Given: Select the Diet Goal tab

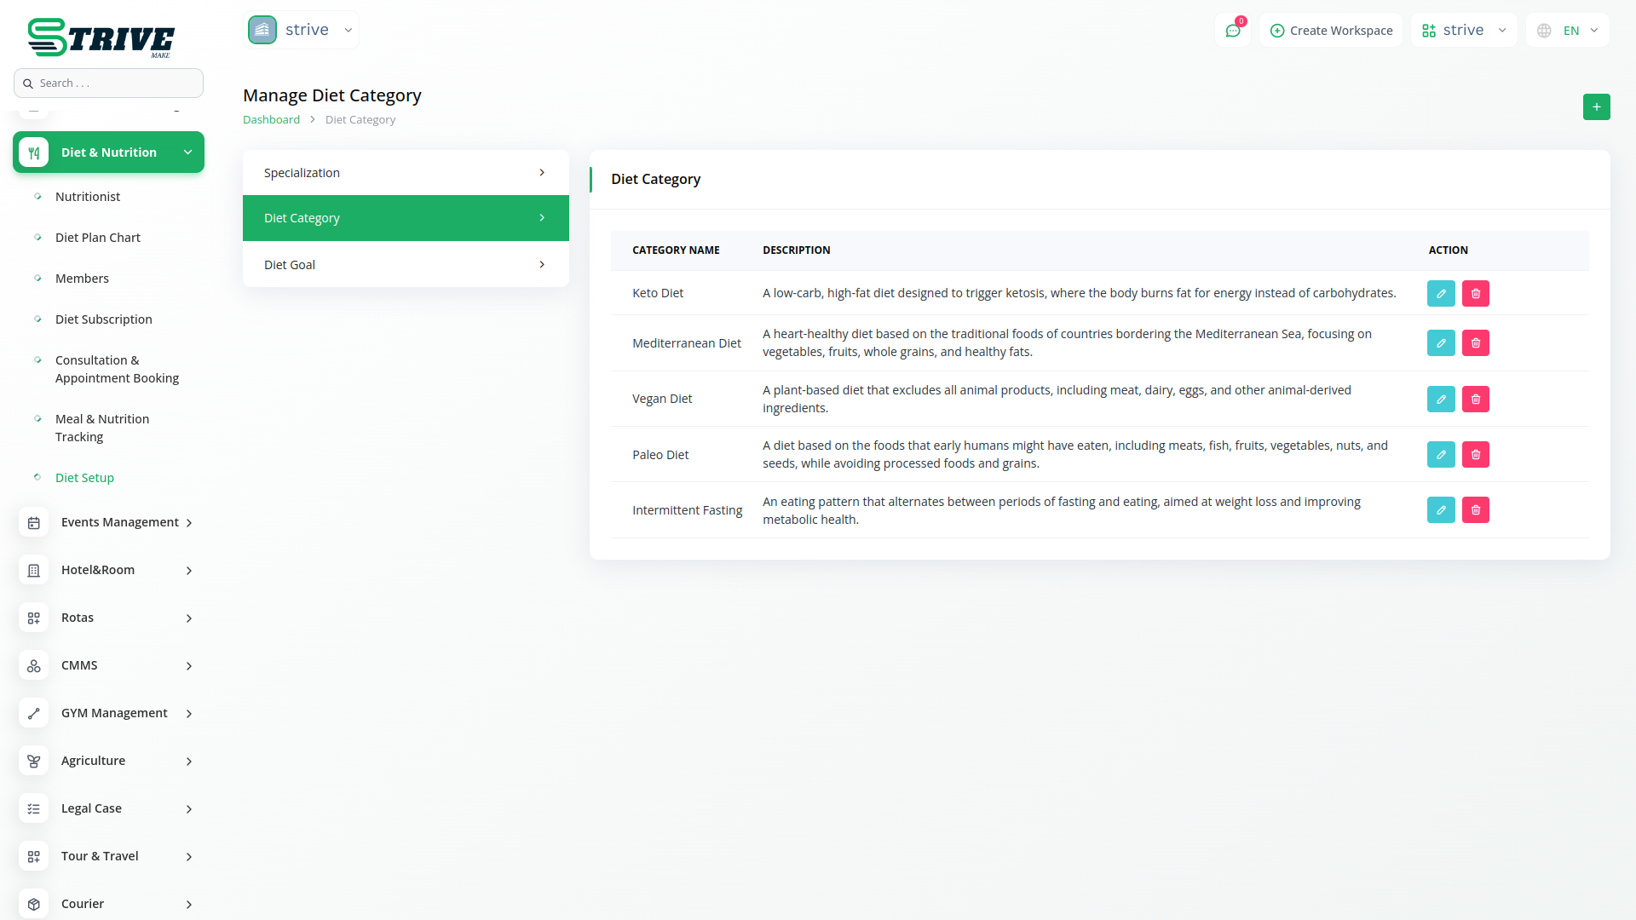Looking at the screenshot, I should pos(406,265).
